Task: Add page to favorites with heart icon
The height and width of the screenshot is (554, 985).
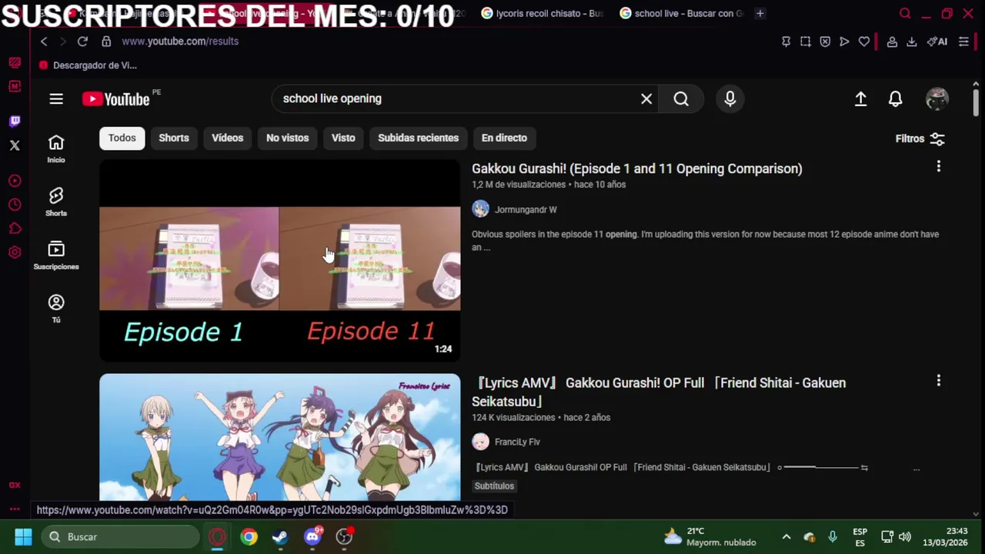Action: (864, 42)
